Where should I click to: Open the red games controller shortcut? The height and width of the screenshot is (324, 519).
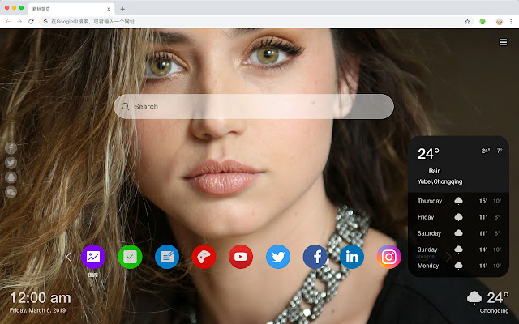coord(204,257)
